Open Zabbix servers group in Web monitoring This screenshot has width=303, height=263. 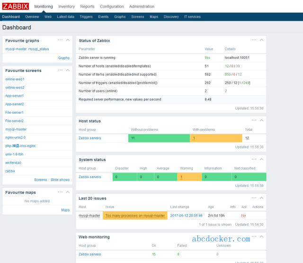click(x=89, y=254)
